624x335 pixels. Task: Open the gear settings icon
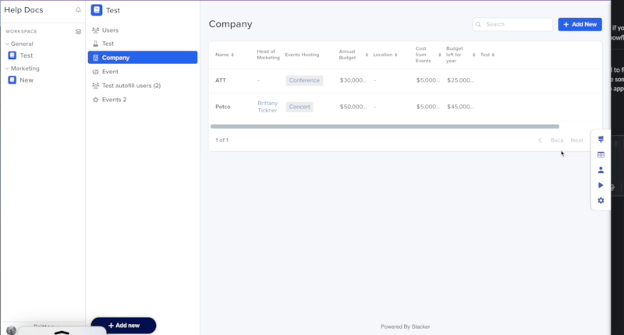point(601,200)
